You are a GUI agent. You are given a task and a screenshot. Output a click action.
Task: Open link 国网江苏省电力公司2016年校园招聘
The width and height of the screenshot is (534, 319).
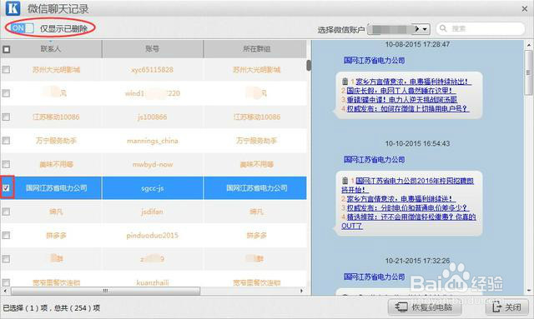(407, 185)
